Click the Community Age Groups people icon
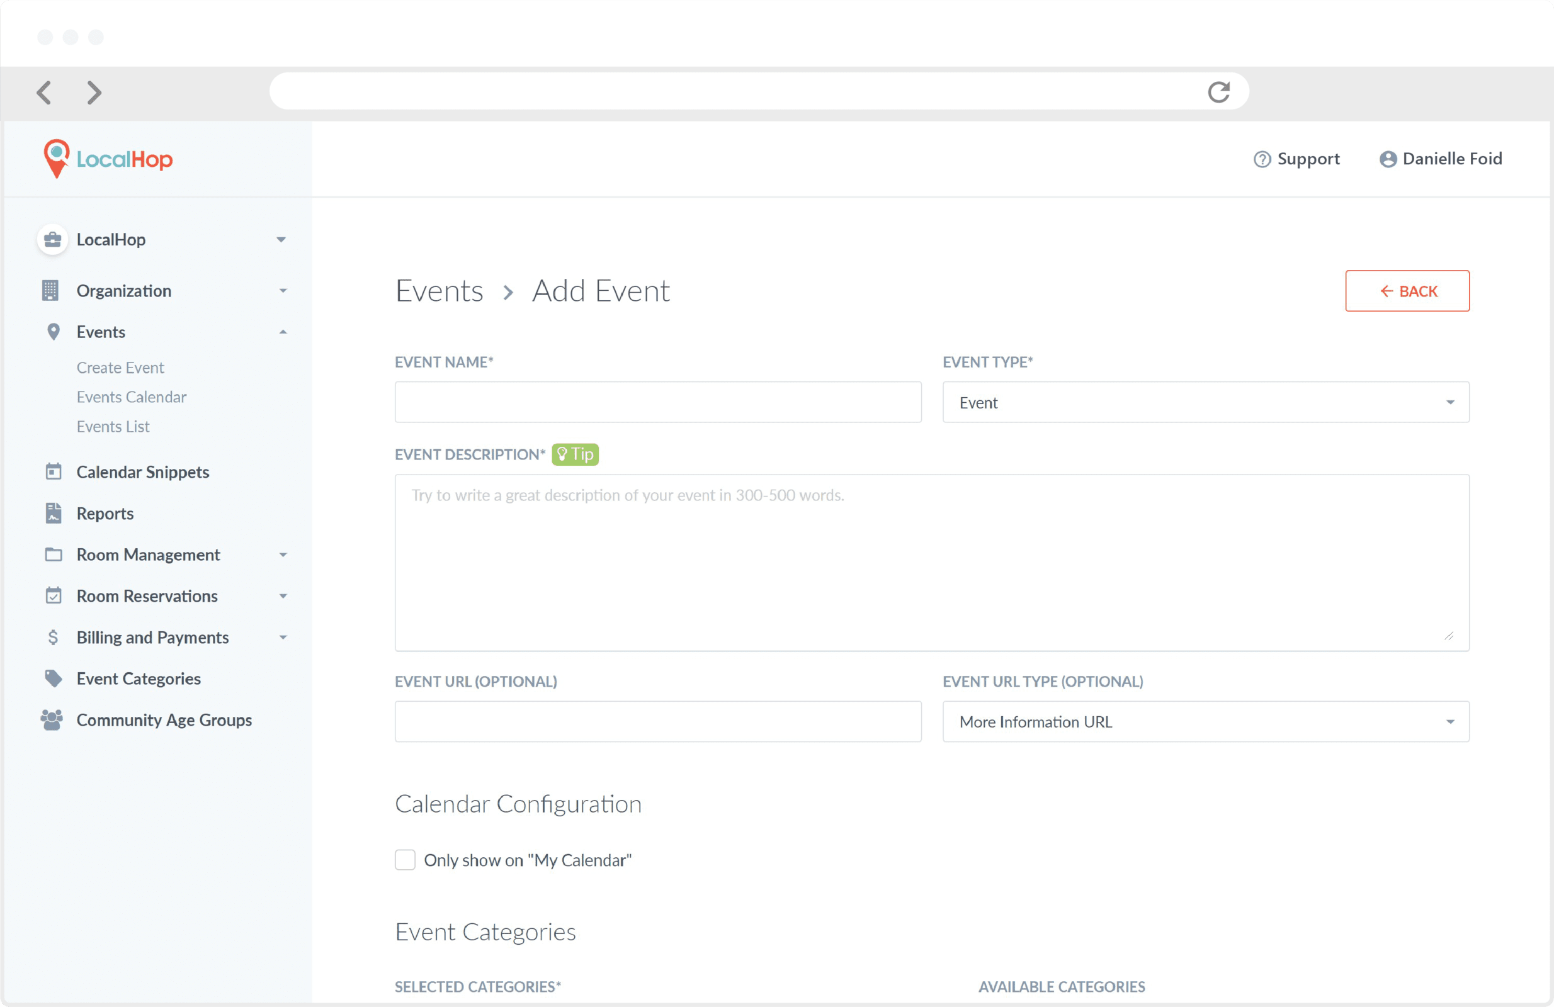 pyautogui.click(x=52, y=719)
